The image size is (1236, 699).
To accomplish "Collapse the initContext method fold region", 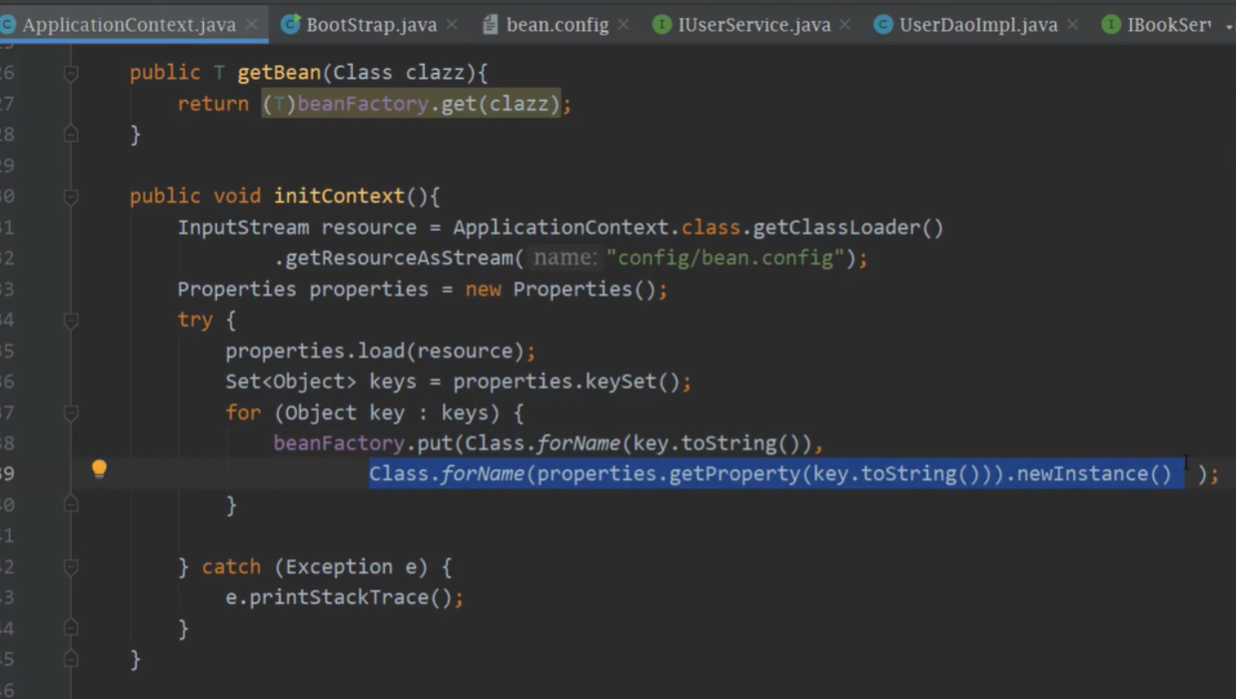I will point(72,196).
